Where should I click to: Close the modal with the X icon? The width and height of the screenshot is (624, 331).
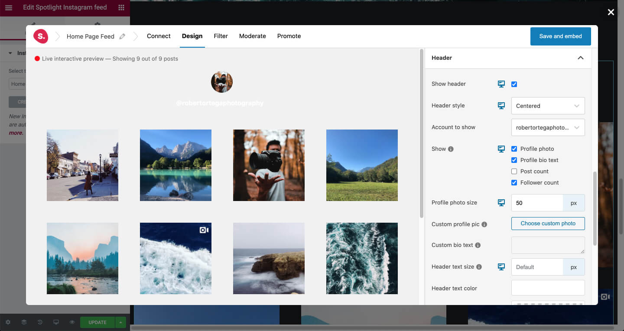[x=611, y=12]
